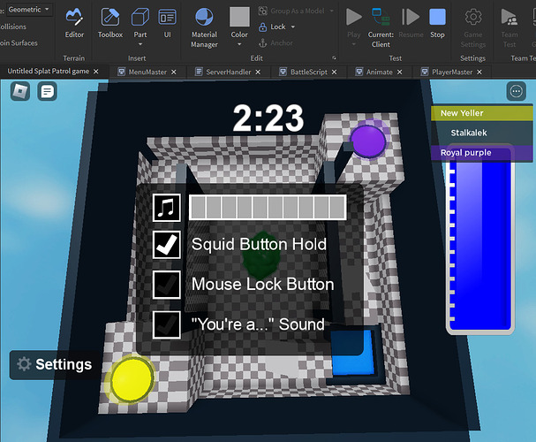Enable the Mouse Lock Button checkbox
The image size is (536, 442).
click(167, 285)
